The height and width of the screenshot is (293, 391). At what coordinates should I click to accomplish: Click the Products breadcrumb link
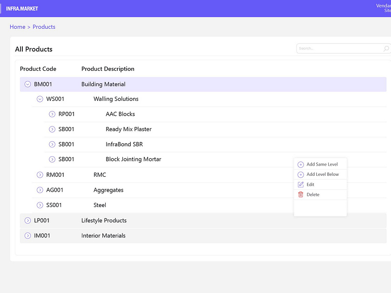pyautogui.click(x=44, y=27)
